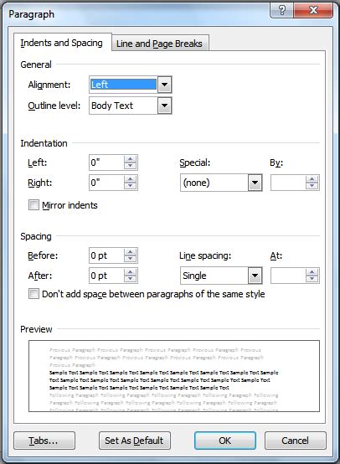Image resolution: width=340 pixels, height=464 pixels.
Task: Open the Line spacing dropdown arrow
Action: pos(255,276)
